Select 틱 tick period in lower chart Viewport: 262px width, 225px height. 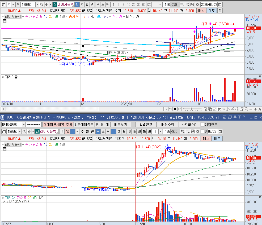point(108,131)
